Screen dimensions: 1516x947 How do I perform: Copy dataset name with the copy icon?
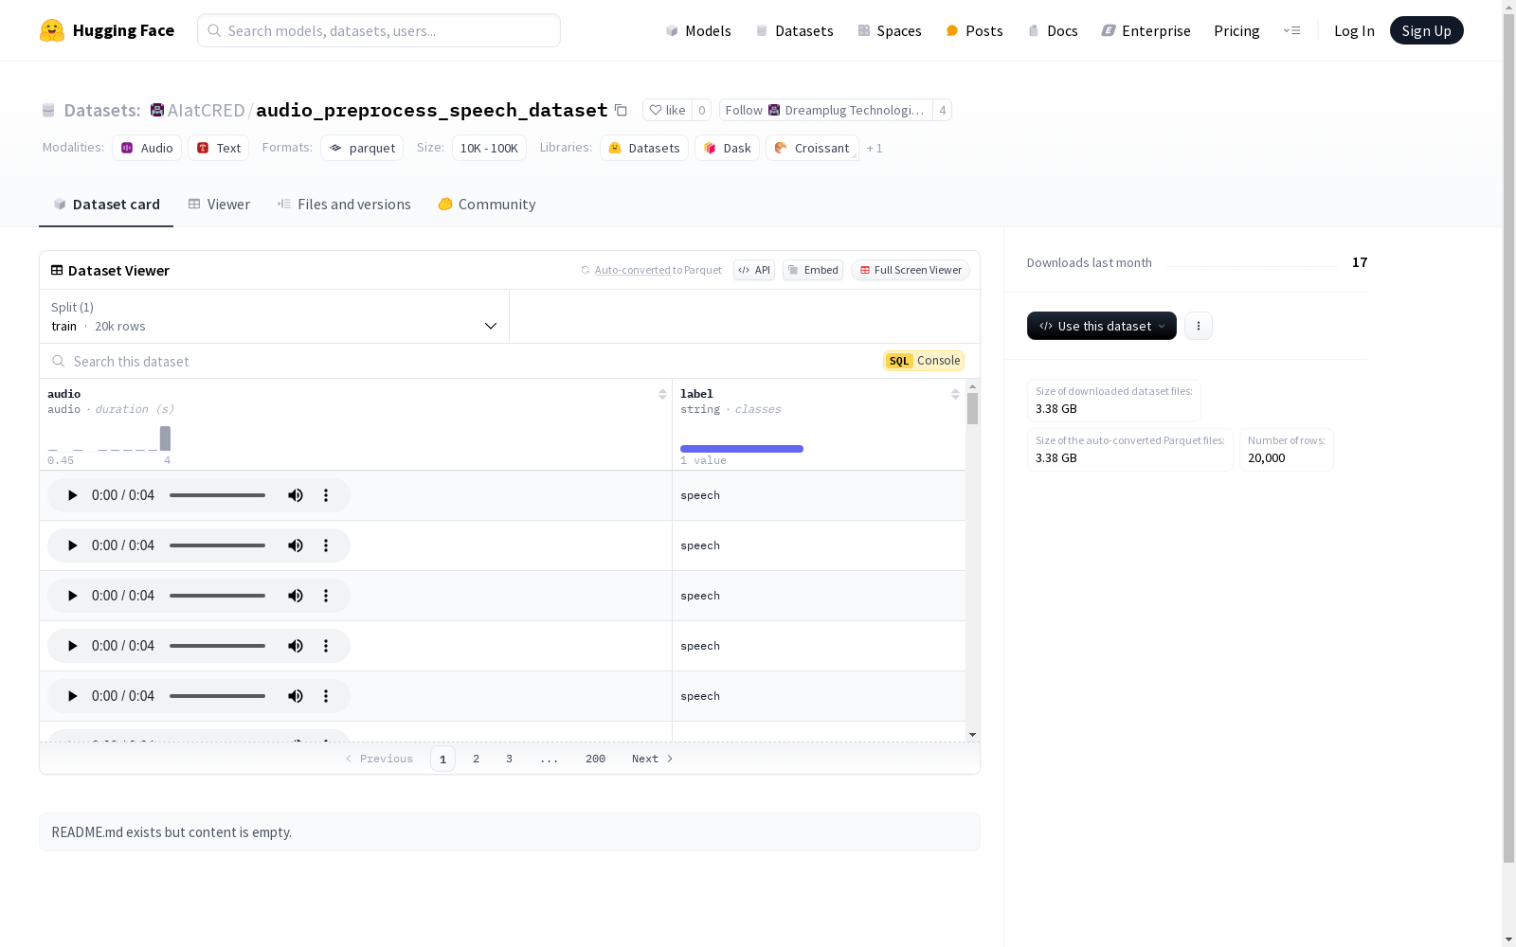tap(621, 110)
